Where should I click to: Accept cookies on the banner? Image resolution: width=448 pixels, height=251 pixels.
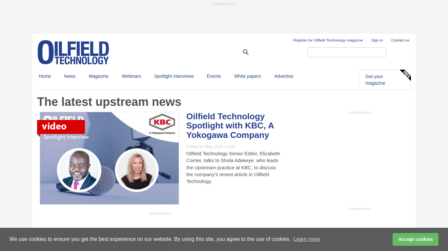tap(416, 239)
